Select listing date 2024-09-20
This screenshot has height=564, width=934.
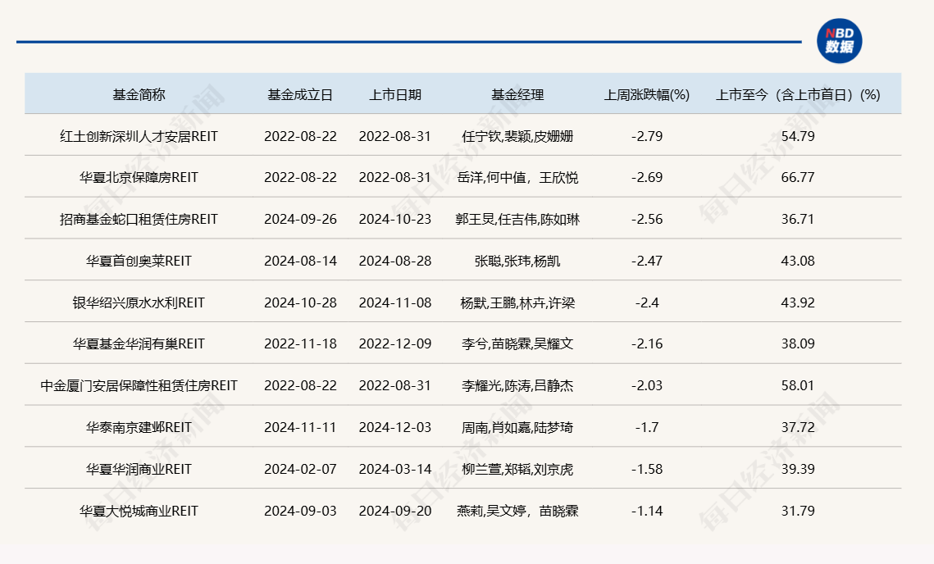pos(395,511)
